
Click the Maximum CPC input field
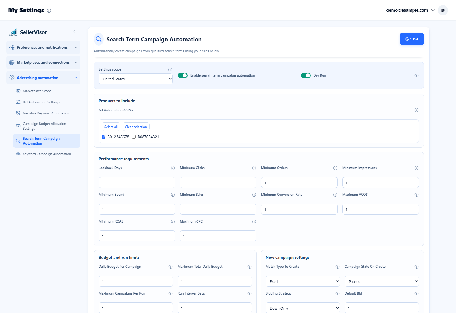[x=218, y=236]
